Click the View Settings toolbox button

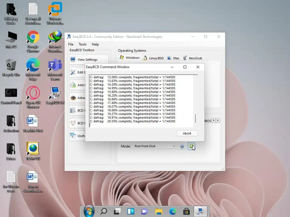coord(89,59)
